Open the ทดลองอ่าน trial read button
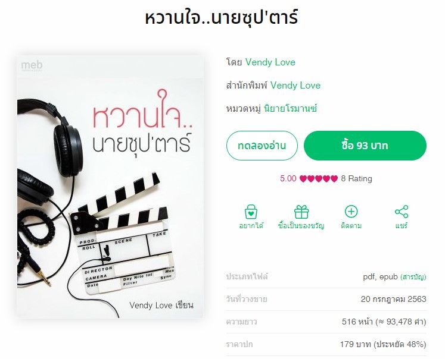Screen dimensions: 445x359 click(x=262, y=146)
